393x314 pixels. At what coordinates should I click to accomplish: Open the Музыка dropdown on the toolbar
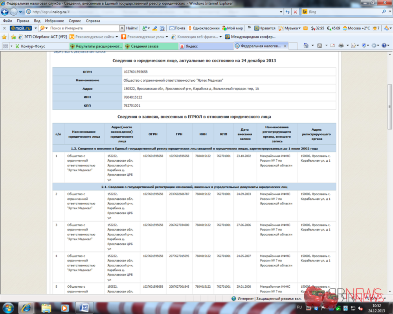click(290, 28)
